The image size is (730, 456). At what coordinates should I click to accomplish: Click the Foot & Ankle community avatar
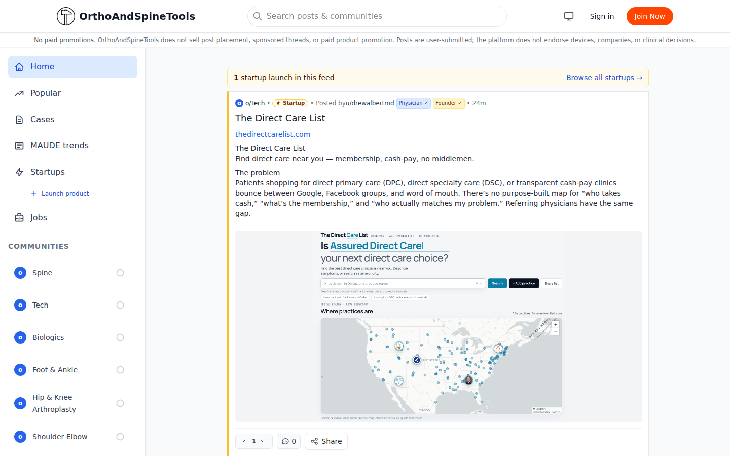(x=20, y=370)
